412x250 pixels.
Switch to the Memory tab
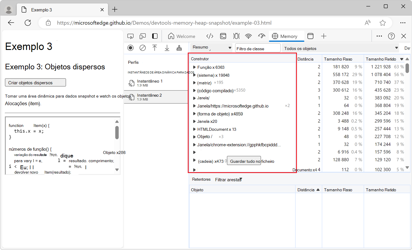[284, 36]
